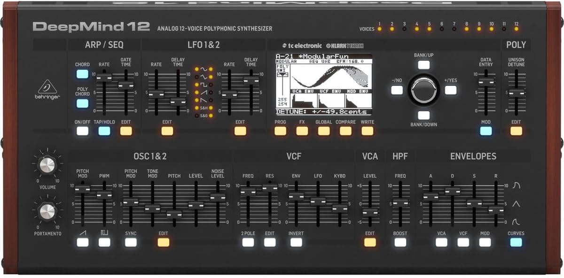Viewport: 564px width, 278px height.
Task: Select the sawtooth waveform button in OSC section
Action: 82,241
